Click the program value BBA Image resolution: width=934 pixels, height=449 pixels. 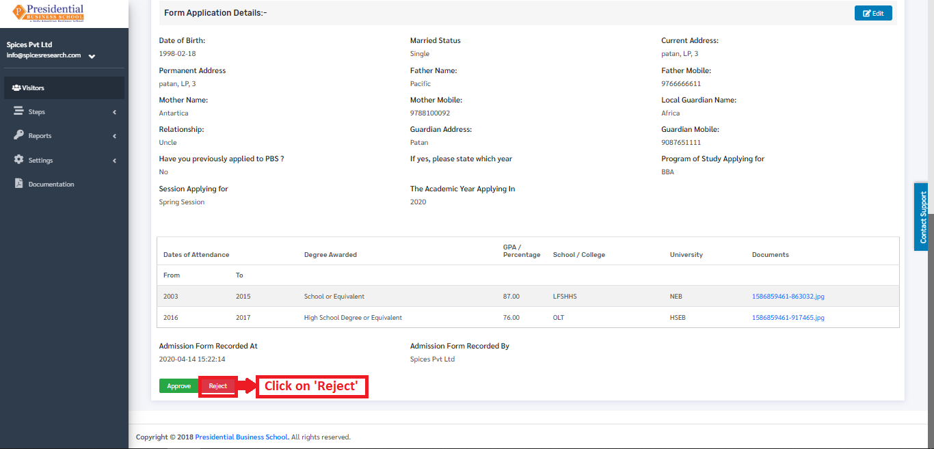tap(667, 172)
